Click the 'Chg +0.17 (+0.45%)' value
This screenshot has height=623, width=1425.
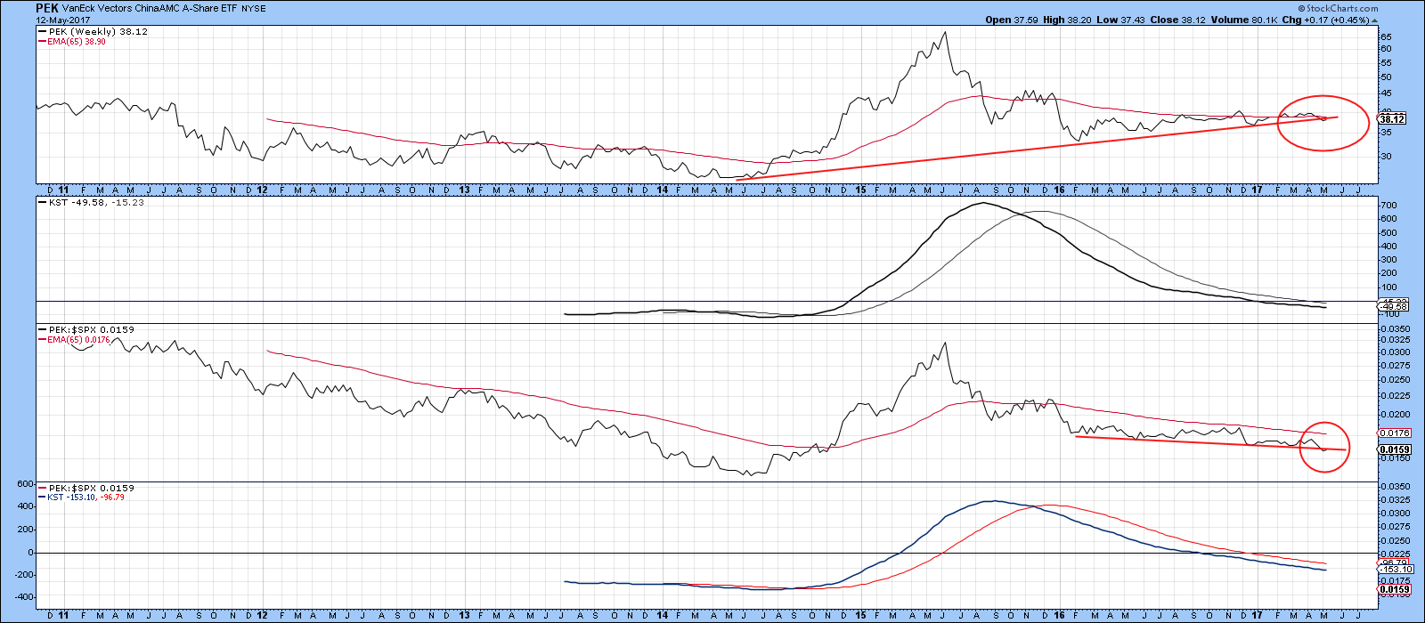point(1325,20)
